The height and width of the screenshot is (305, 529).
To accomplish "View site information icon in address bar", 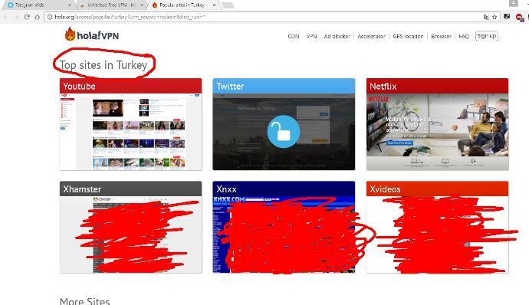I will tap(50, 17).
